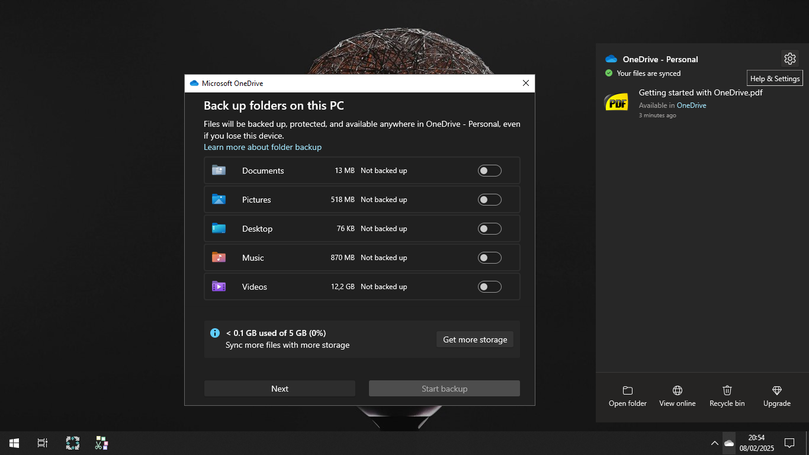Screen dimensions: 809x455
Task: Click the teal square app on the taskbar
Action: pyautogui.click(x=73, y=443)
